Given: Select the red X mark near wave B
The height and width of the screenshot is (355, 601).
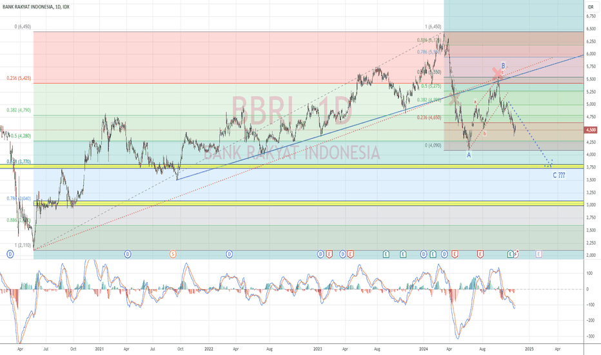Looking at the screenshot, I should click(497, 73).
